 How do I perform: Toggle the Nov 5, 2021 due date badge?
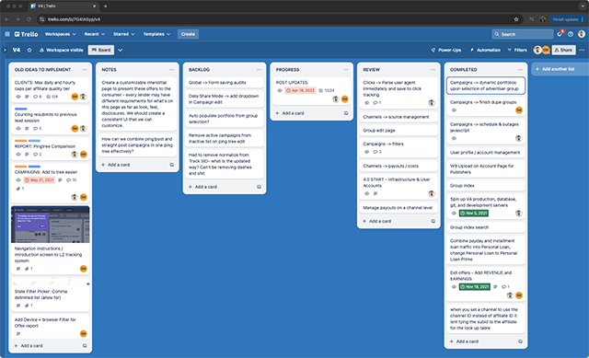pos(473,213)
